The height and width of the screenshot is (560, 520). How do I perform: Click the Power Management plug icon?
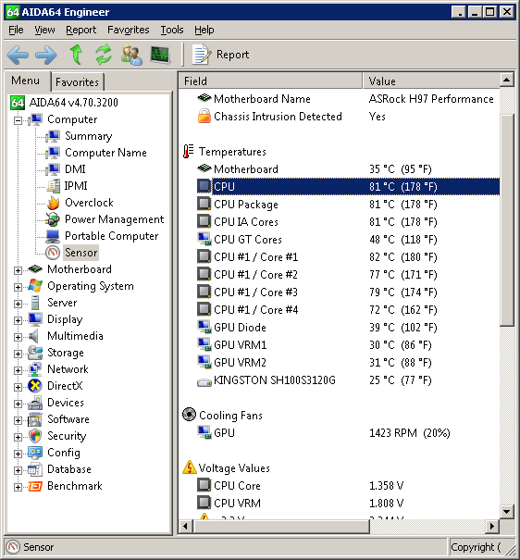coord(53,219)
